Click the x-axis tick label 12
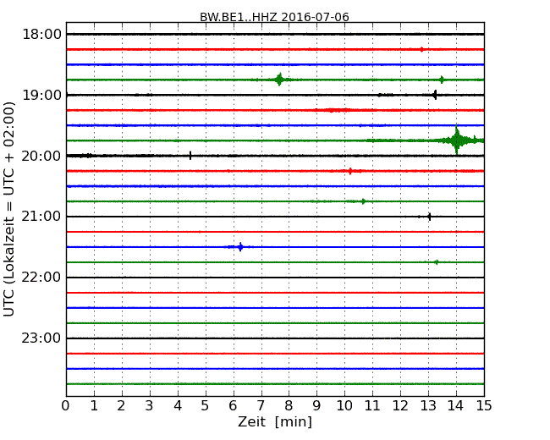 400,406
